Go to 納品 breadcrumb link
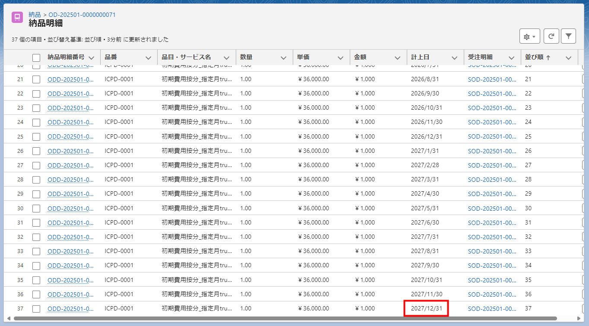Image resolution: width=589 pixels, height=326 pixels. point(35,15)
